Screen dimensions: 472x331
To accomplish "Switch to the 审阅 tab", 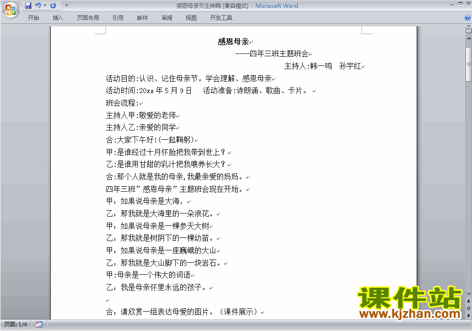I will (x=167, y=18).
